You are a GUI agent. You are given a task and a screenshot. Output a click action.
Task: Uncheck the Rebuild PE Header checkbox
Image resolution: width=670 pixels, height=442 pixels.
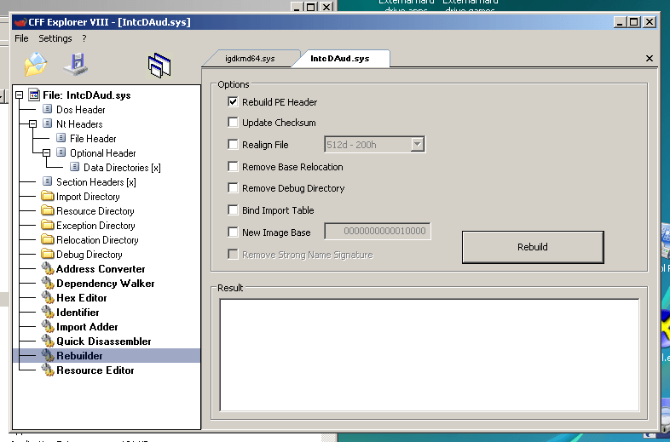pyautogui.click(x=234, y=102)
